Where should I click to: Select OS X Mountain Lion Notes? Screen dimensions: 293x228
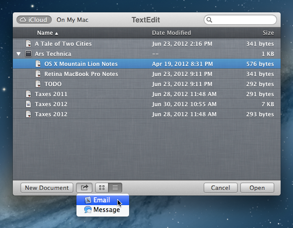point(81,64)
